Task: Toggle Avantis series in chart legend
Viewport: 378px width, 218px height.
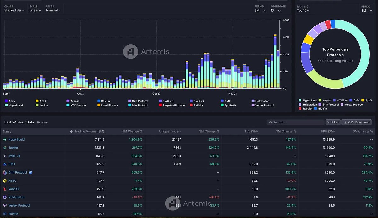Action: click(73, 101)
